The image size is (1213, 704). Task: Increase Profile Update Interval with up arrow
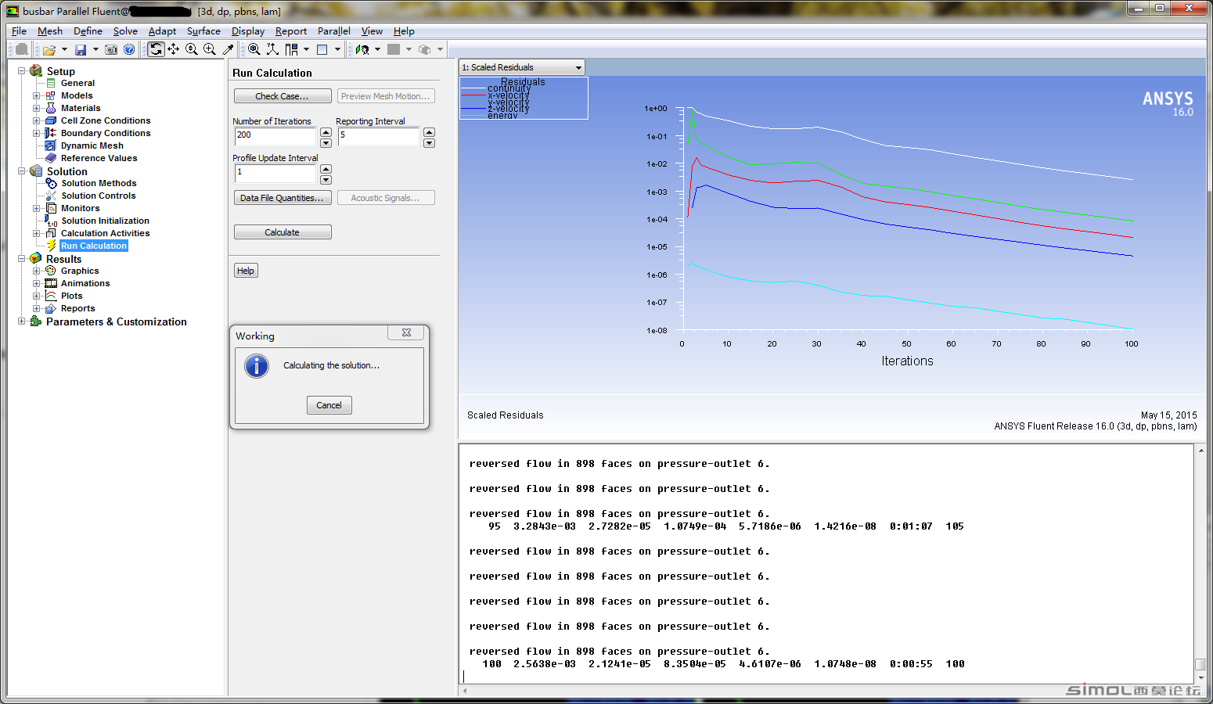[x=326, y=169]
